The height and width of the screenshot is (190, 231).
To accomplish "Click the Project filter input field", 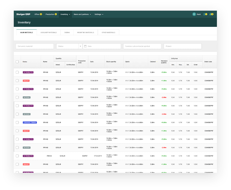I will pyautogui.click(x=182, y=46).
